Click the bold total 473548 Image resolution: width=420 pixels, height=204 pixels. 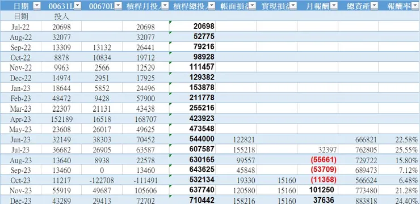pyautogui.click(x=192, y=128)
